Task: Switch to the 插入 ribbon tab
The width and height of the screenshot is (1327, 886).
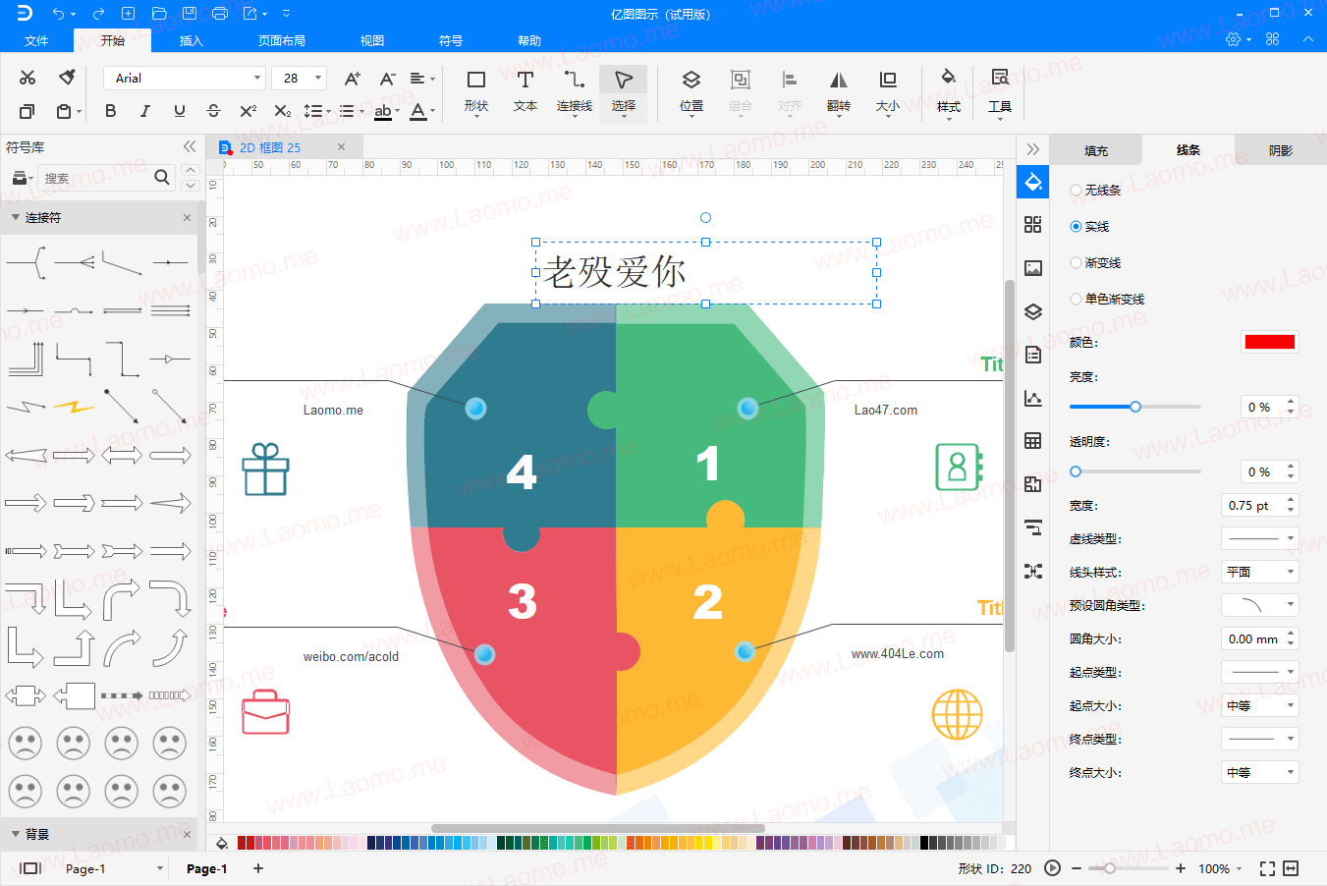Action: [190, 41]
